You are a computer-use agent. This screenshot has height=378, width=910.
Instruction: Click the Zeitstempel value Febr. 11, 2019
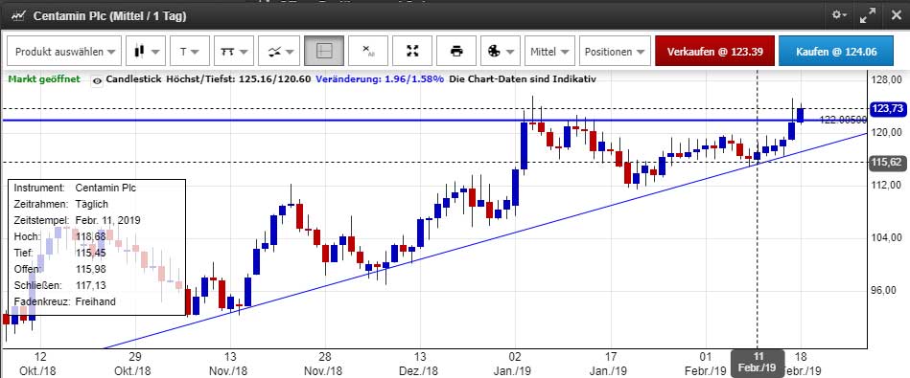pyautogui.click(x=108, y=220)
